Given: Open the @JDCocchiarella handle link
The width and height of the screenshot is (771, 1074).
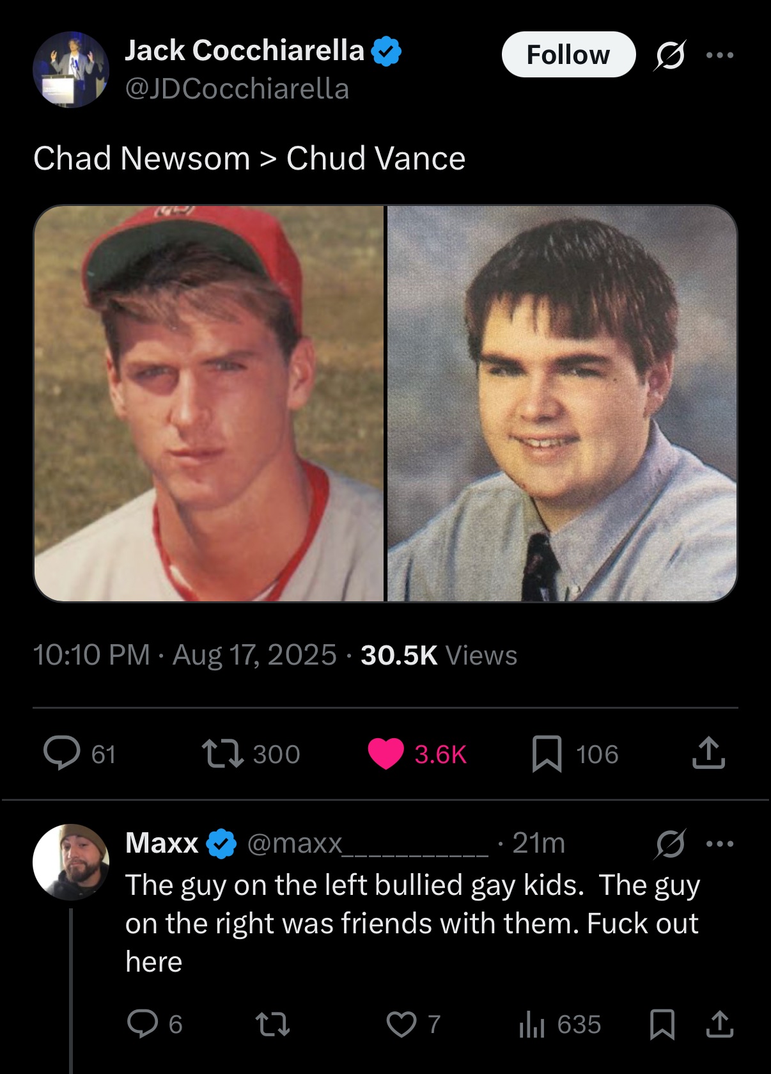Looking at the screenshot, I should coord(237,89).
